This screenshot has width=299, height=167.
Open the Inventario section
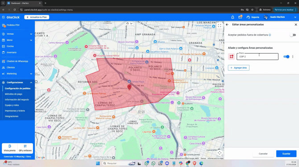(x=12, y=52)
